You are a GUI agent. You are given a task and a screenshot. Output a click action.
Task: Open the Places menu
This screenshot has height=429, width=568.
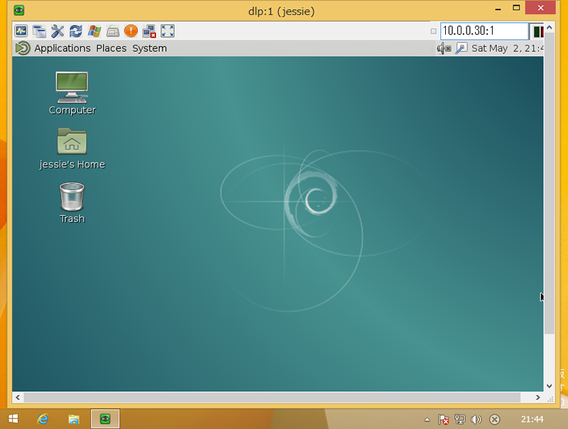(x=111, y=48)
